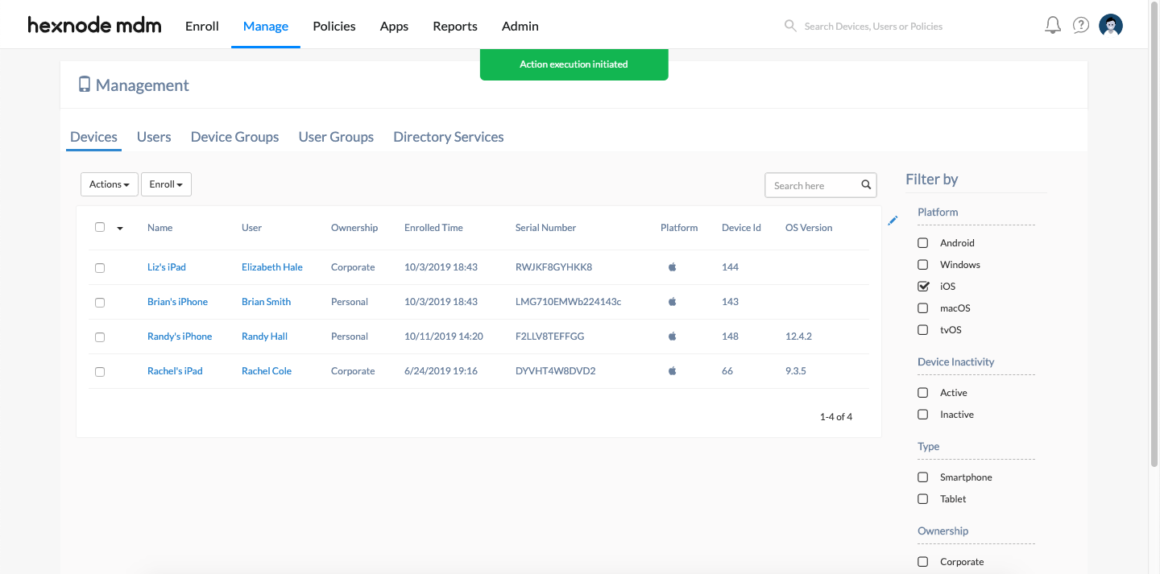Select the checkbox for Brian's iPhone
Viewport: 1160px width, 574px height.
pyautogui.click(x=100, y=303)
